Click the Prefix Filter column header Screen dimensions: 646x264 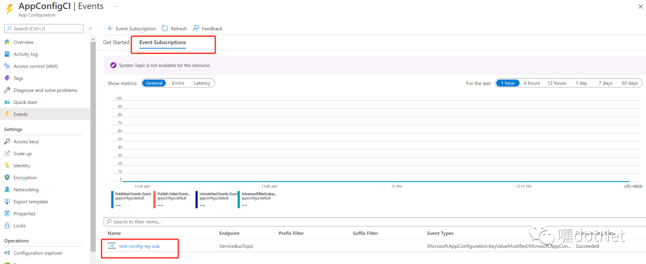[291, 233]
